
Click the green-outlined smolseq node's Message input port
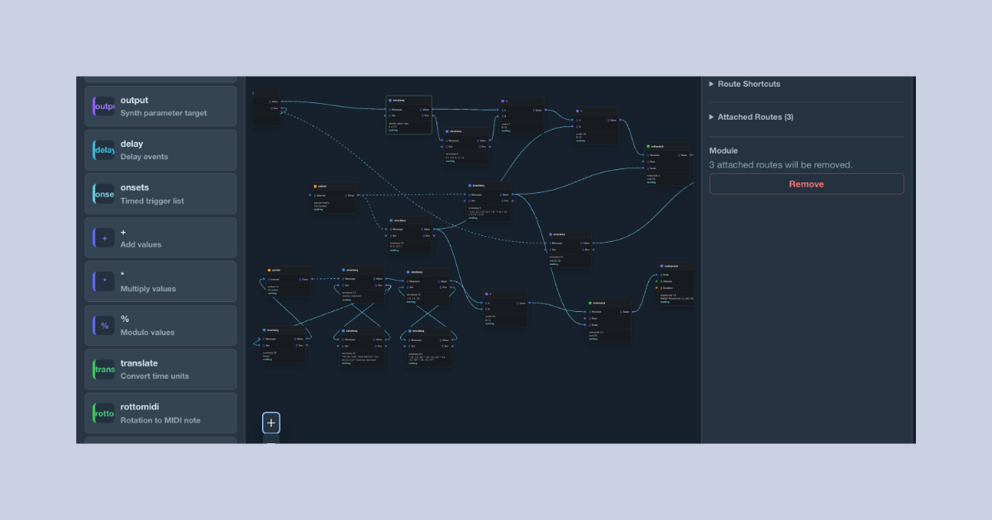pos(385,110)
